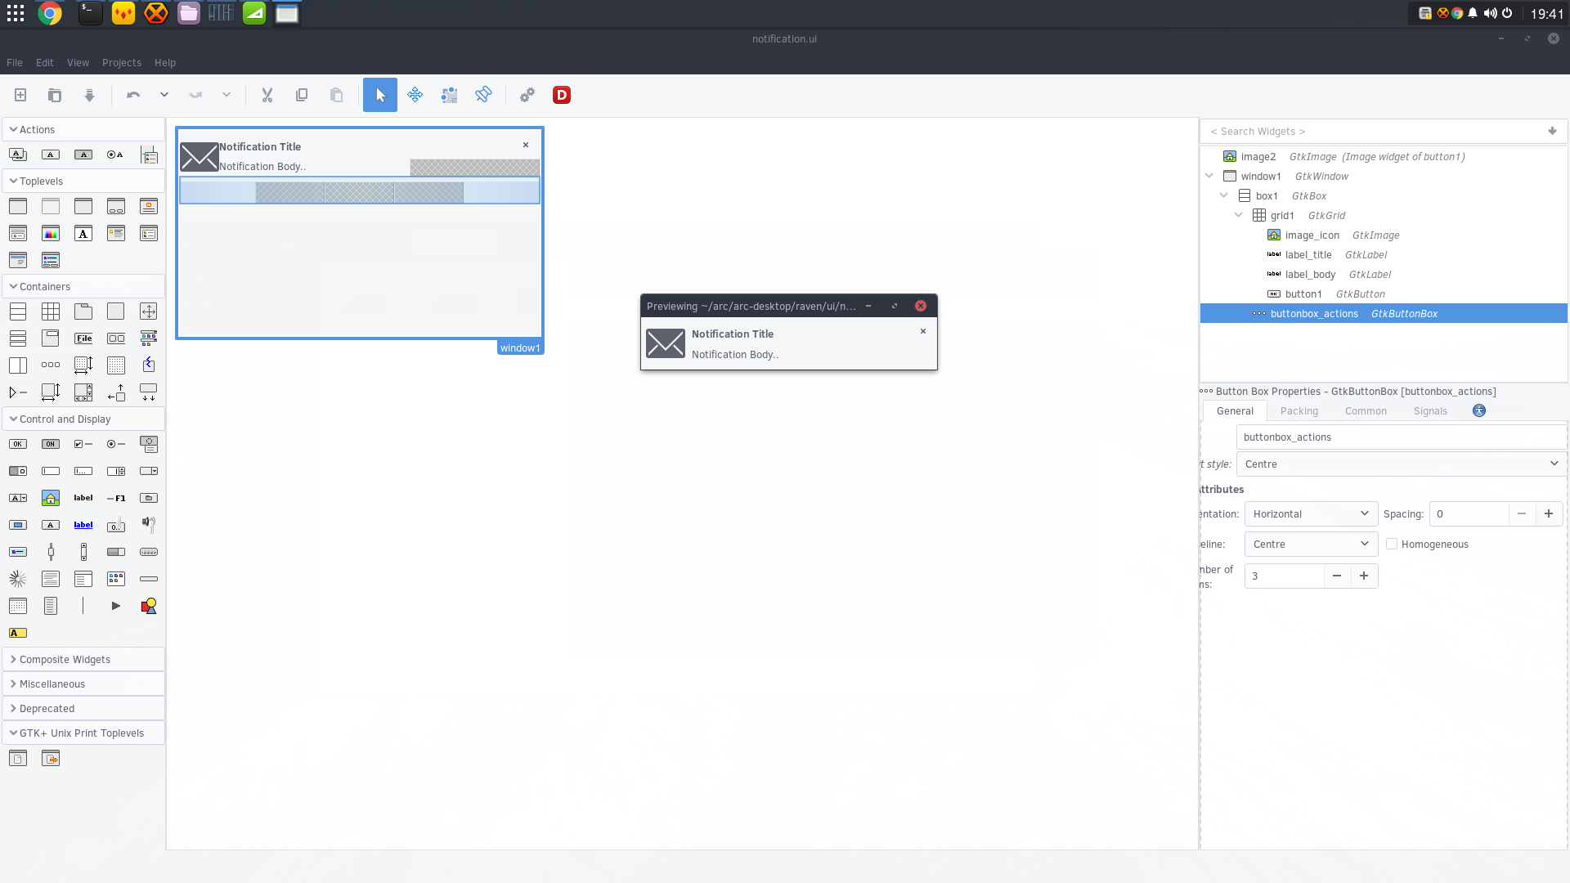The height and width of the screenshot is (883, 1570).
Task: Open the View menu
Action: (x=78, y=63)
